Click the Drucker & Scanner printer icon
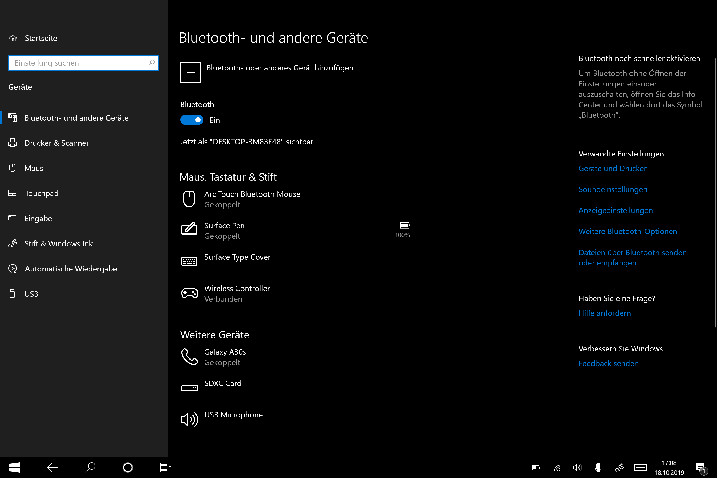Viewport: 717px width, 478px height. (13, 143)
